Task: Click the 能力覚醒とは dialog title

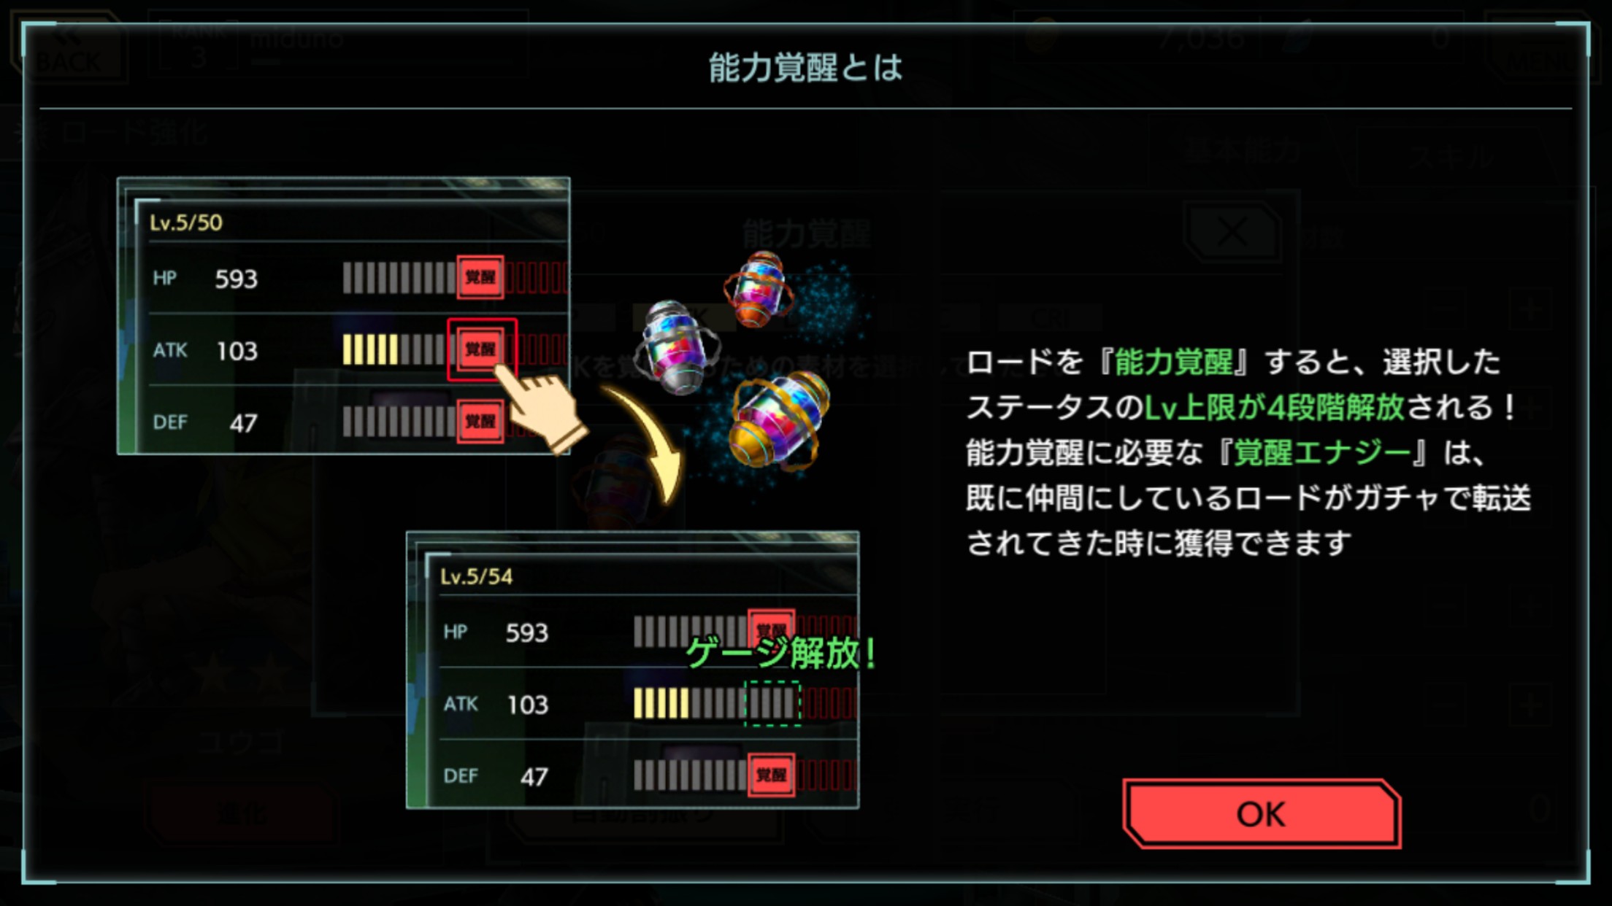Action: tap(806, 68)
